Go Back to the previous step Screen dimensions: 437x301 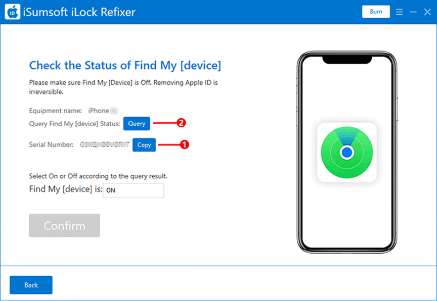pyautogui.click(x=31, y=285)
